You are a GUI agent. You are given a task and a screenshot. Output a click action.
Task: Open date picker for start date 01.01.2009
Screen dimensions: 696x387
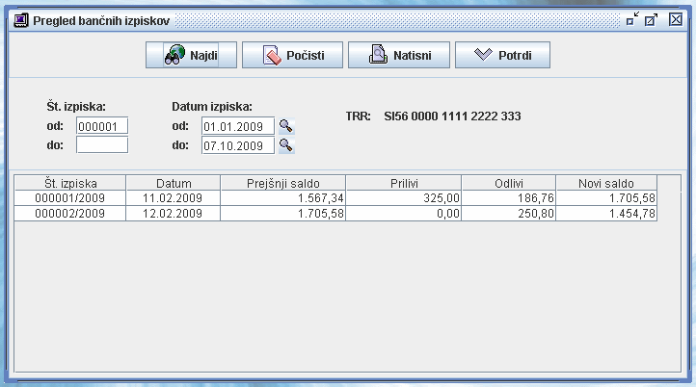pyautogui.click(x=285, y=126)
